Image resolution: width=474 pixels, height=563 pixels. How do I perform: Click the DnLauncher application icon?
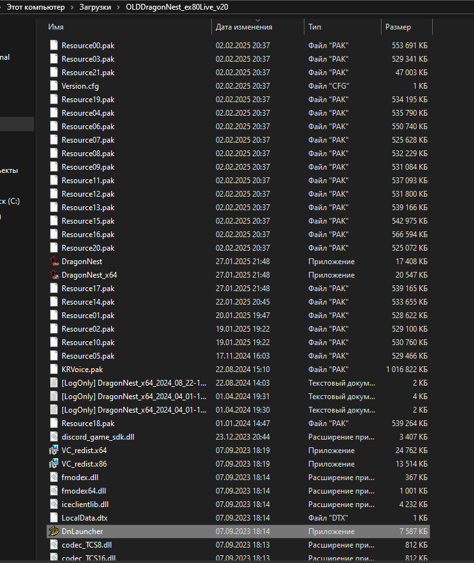coord(54,532)
